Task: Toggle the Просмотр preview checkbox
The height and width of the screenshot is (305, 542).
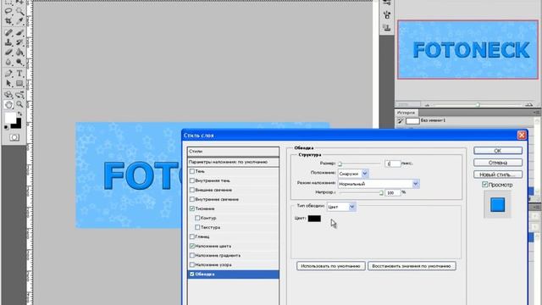Action: click(x=484, y=185)
